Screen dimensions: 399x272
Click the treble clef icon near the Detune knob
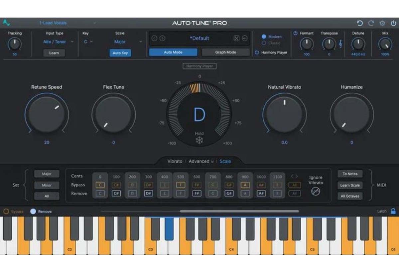tap(340, 44)
